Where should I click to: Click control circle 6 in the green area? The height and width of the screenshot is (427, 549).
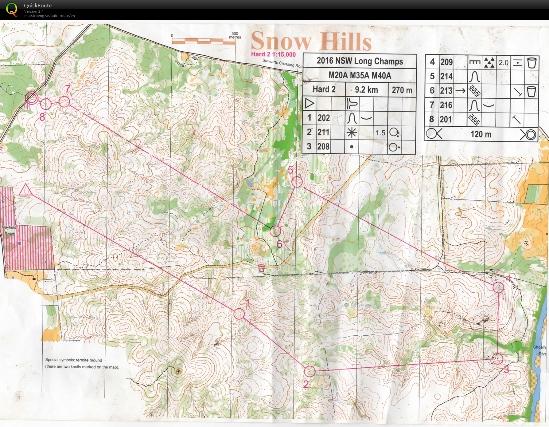[x=275, y=231]
